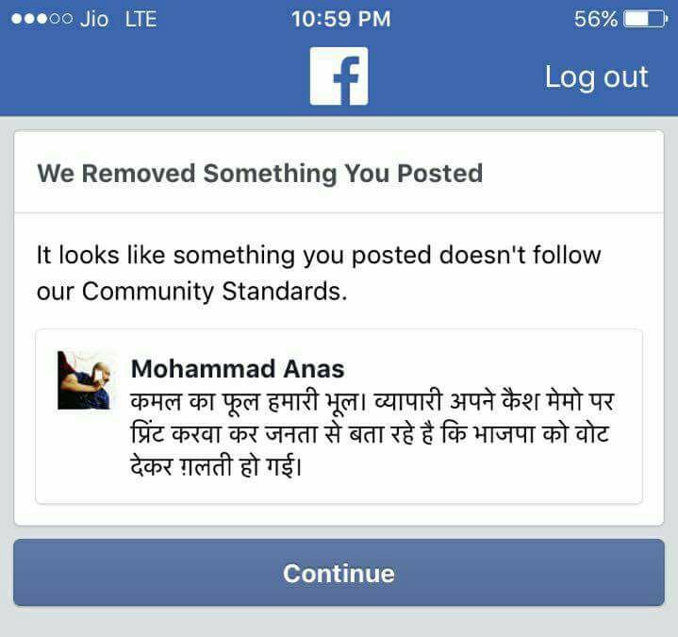Open Mohammad Anas profile picture
678x637 pixels.
click(87, 380)
